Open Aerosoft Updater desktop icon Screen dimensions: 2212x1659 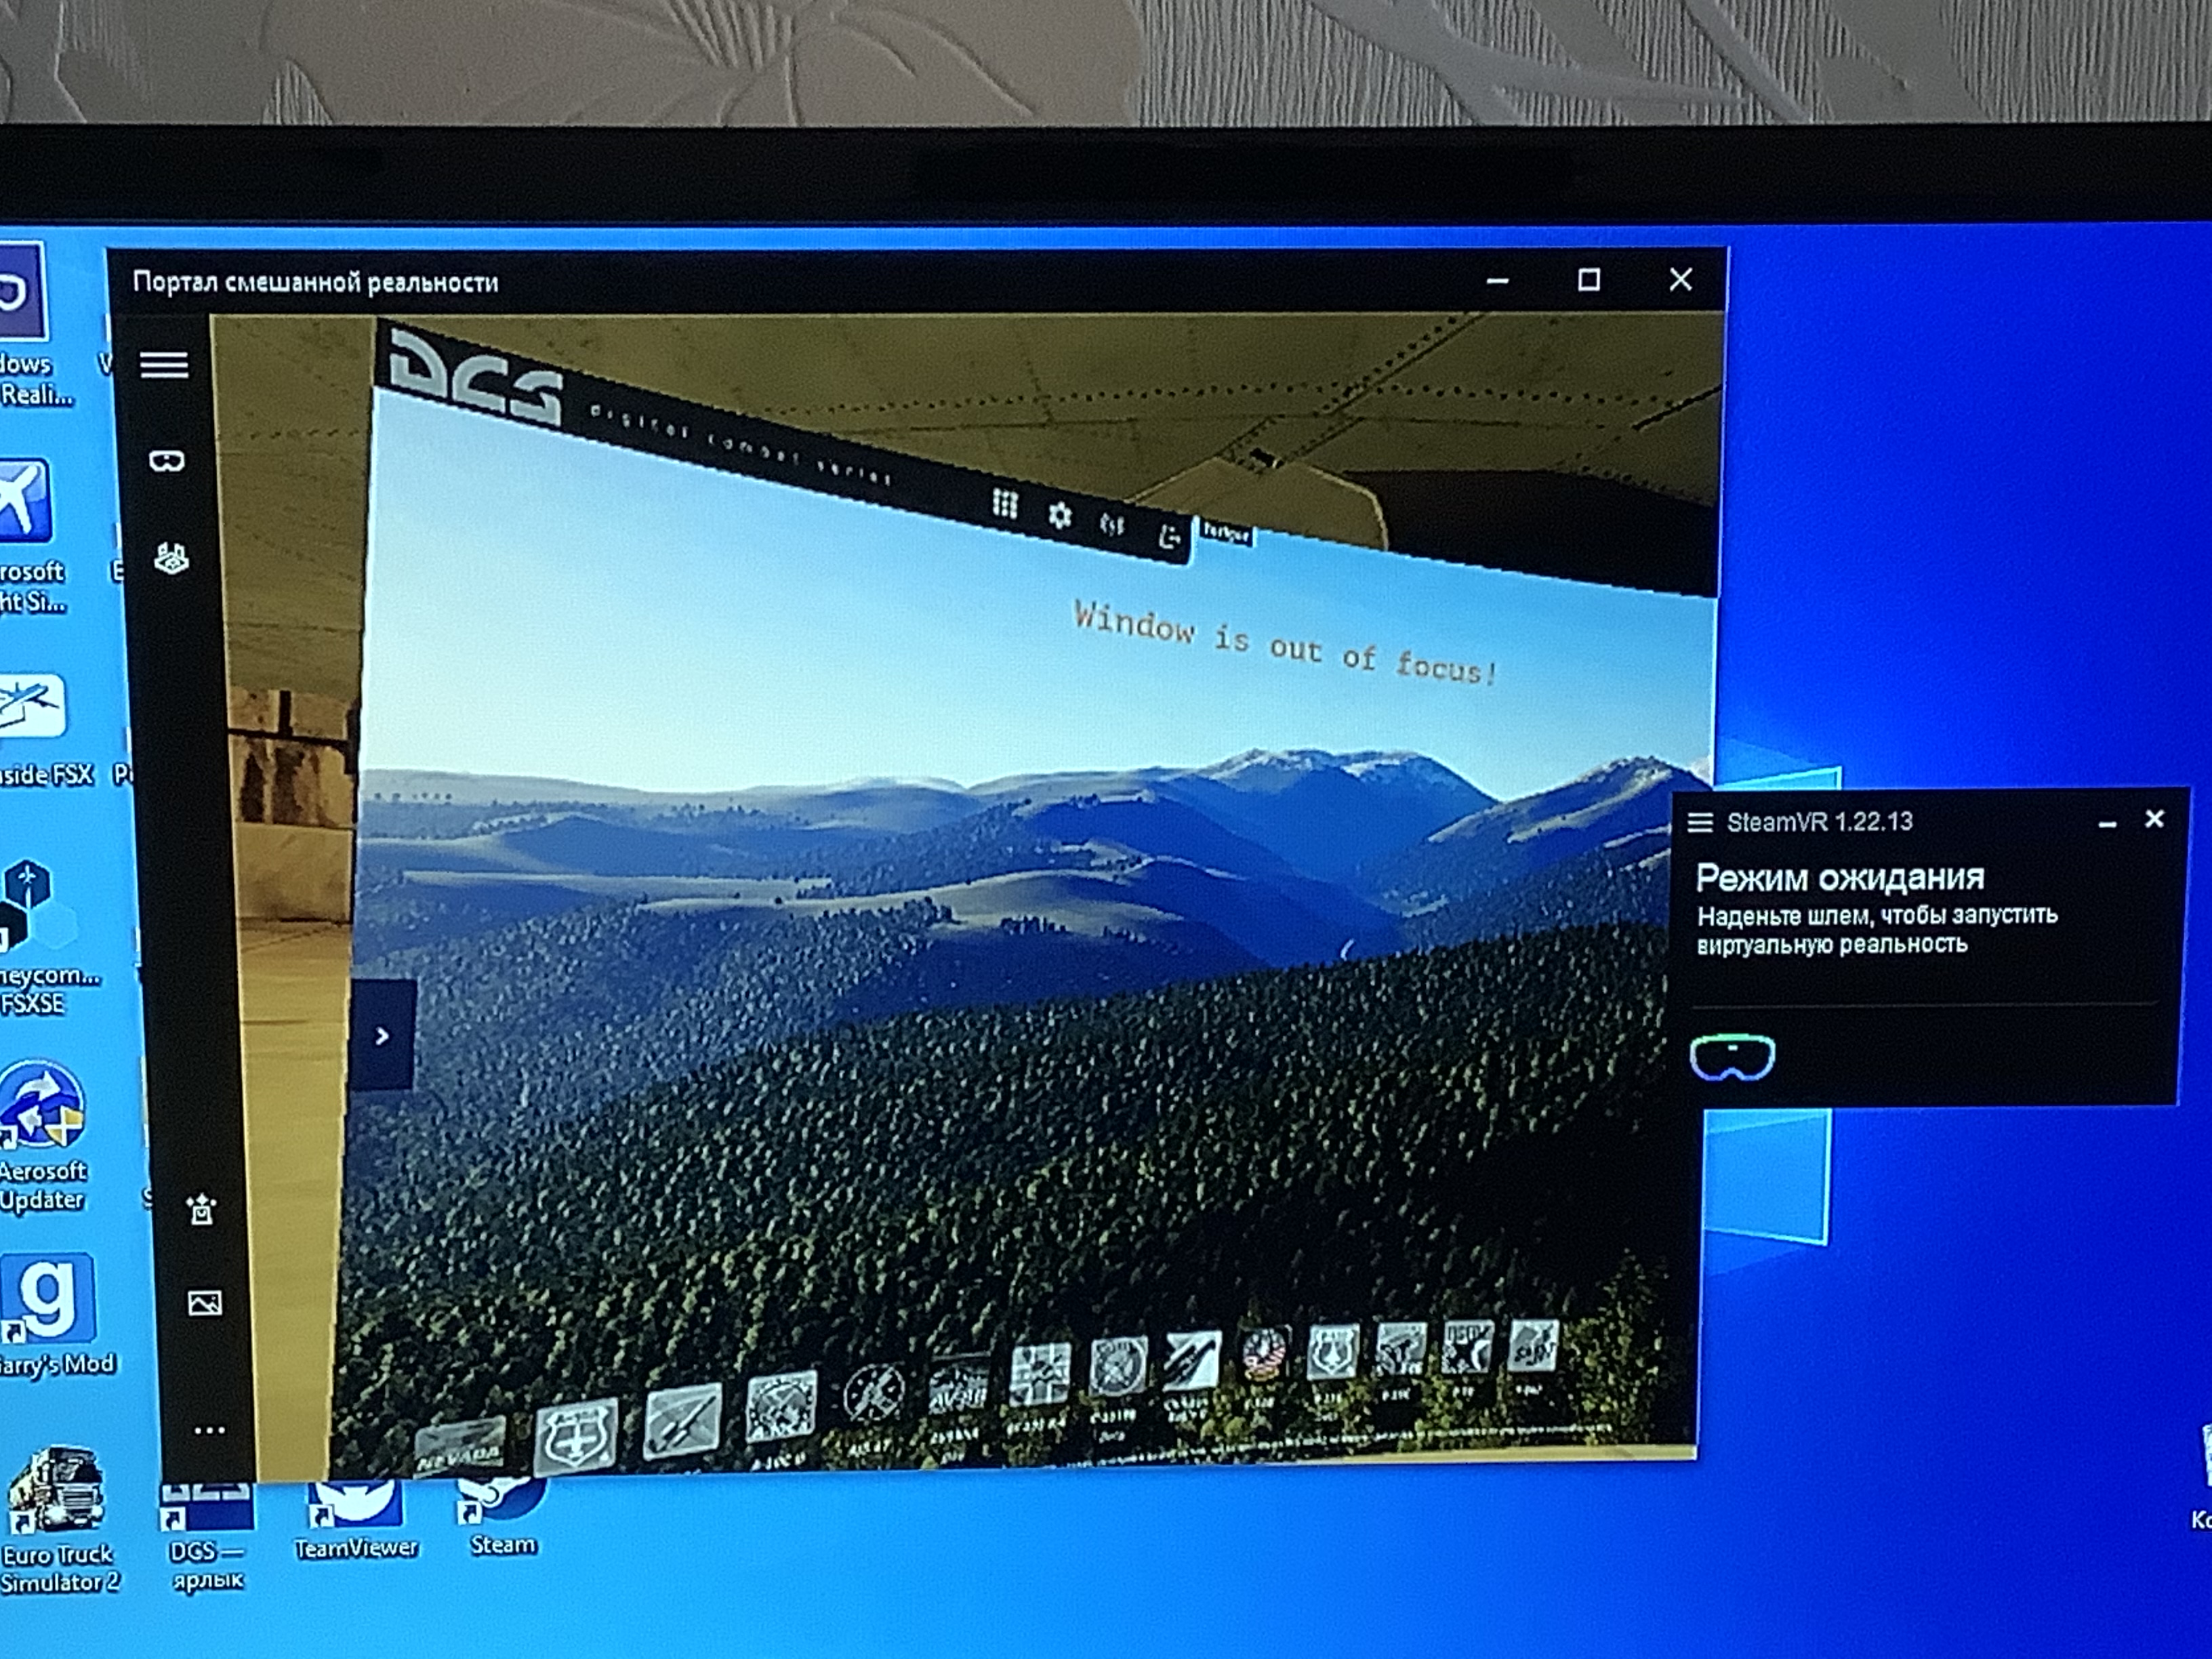tap(43, 1137)
